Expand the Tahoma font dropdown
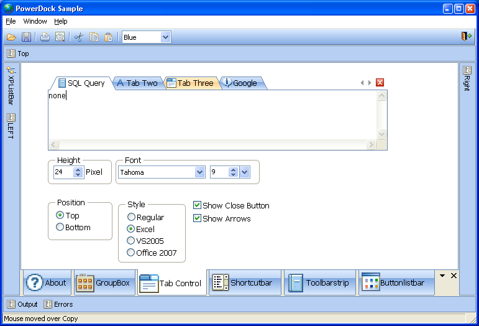Screen dimensions: 479x326 (200, 172)
